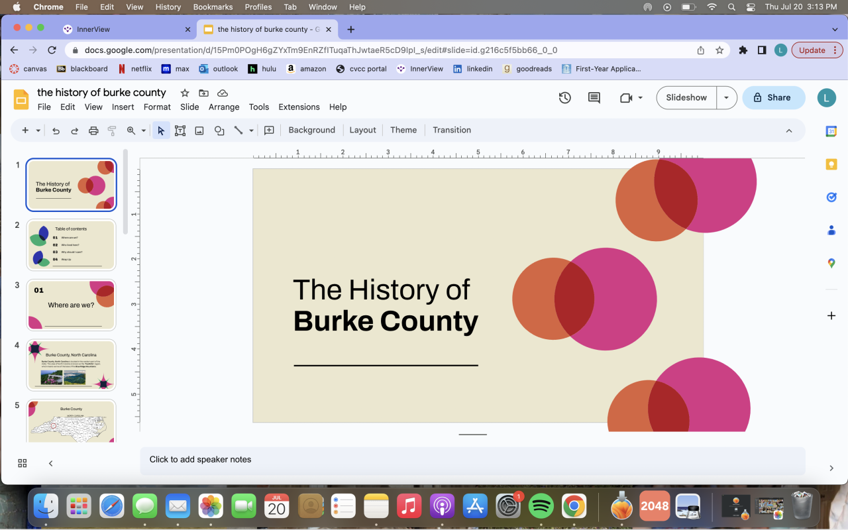The height and width of the screenshot is (530, 848).
Task: Select the shape tool icon
Action: [219, 131]
